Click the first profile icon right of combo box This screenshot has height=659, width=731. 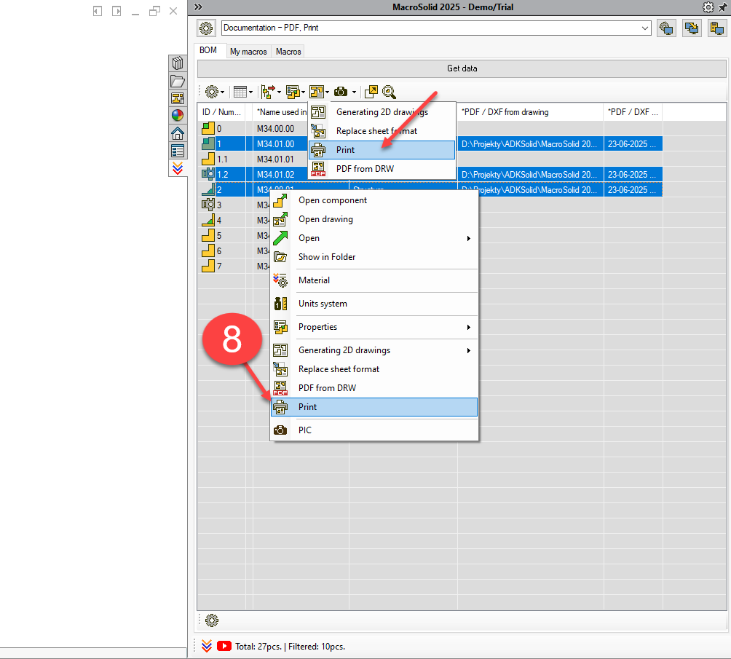[667, 28]
